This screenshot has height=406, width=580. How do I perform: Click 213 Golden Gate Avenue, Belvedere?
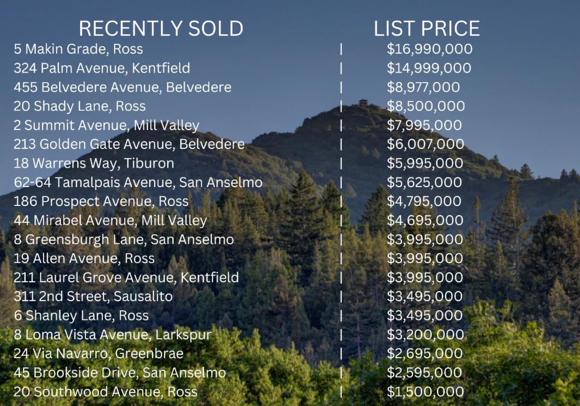(129, 144)
